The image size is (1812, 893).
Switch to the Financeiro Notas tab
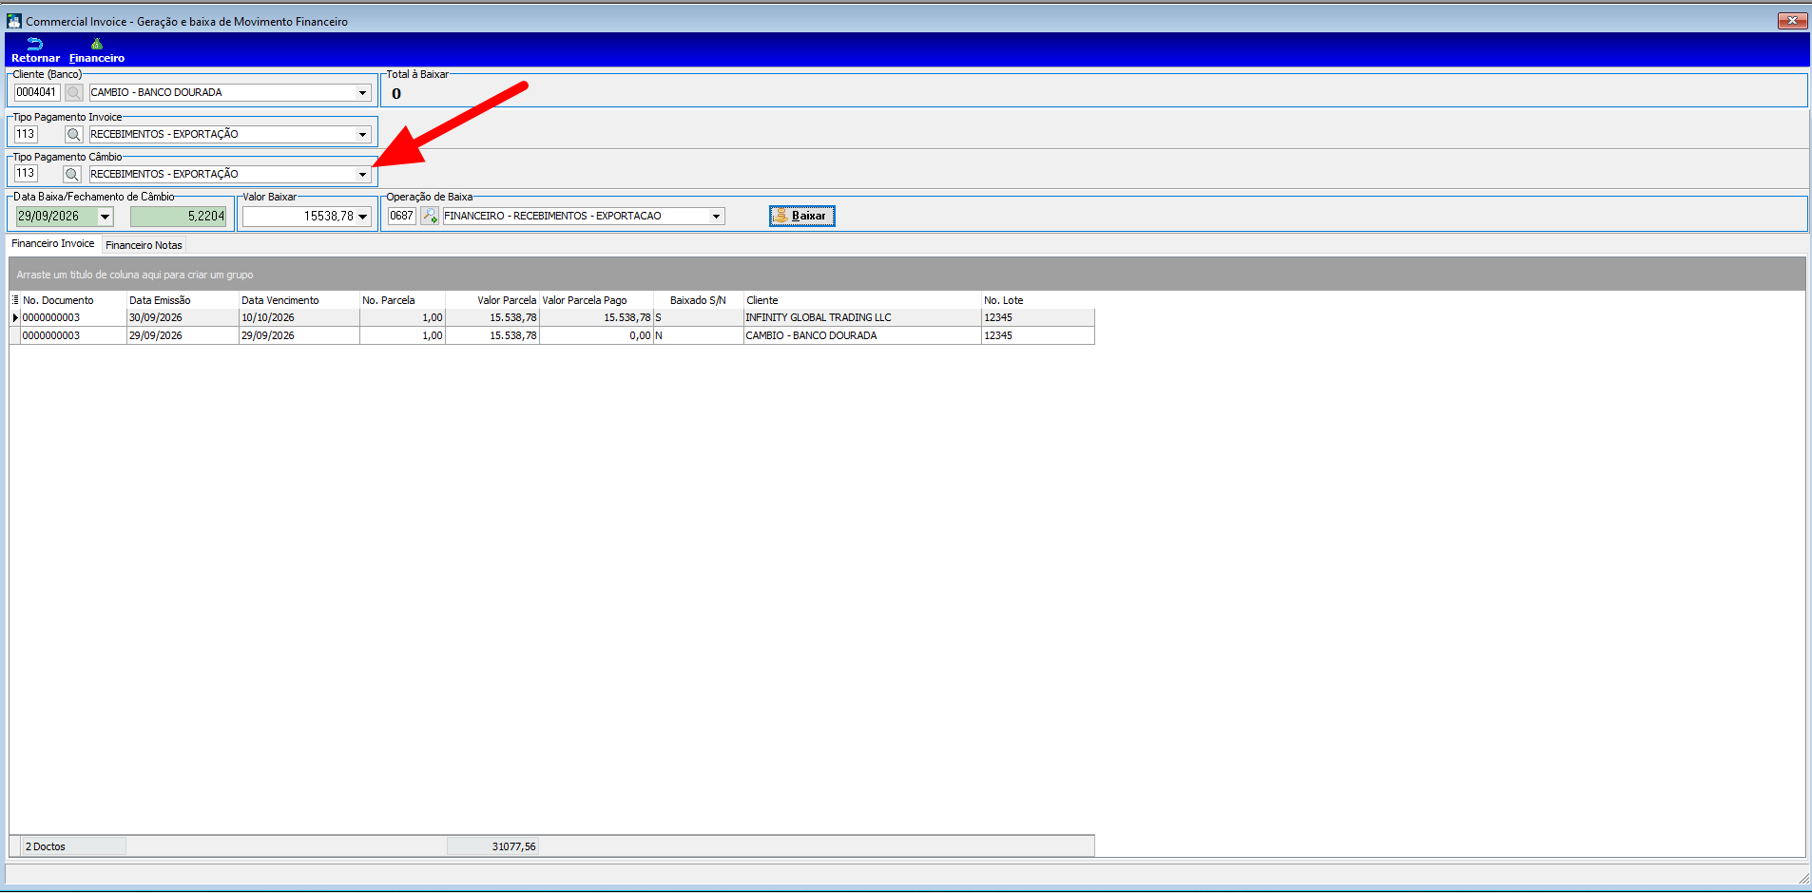144,245
